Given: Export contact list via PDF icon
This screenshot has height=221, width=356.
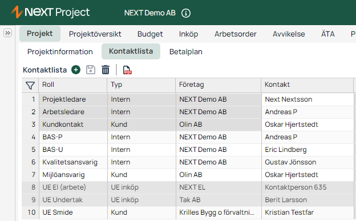Looking at the screenshot, I should [x=127, y=70].
